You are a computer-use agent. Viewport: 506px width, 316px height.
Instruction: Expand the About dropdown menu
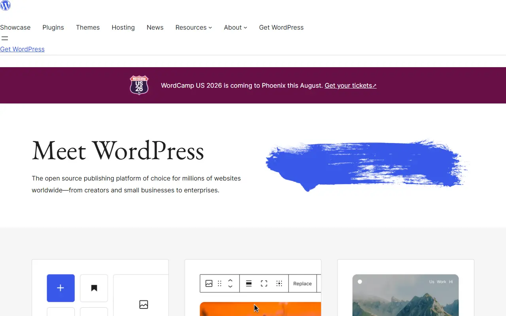pyautogui.click(x=236, y=27)
